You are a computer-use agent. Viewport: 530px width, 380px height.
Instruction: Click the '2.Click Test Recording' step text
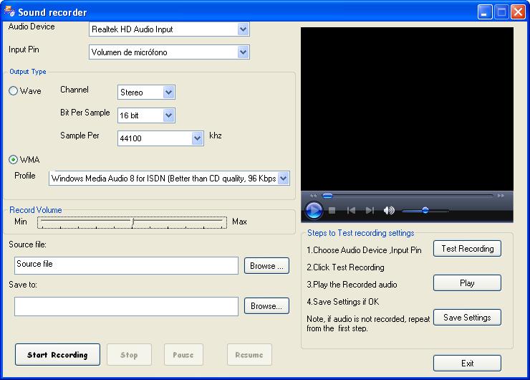pos(345,267)
